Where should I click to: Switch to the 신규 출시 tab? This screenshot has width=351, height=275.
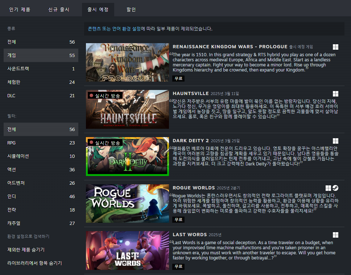(59, 9)
